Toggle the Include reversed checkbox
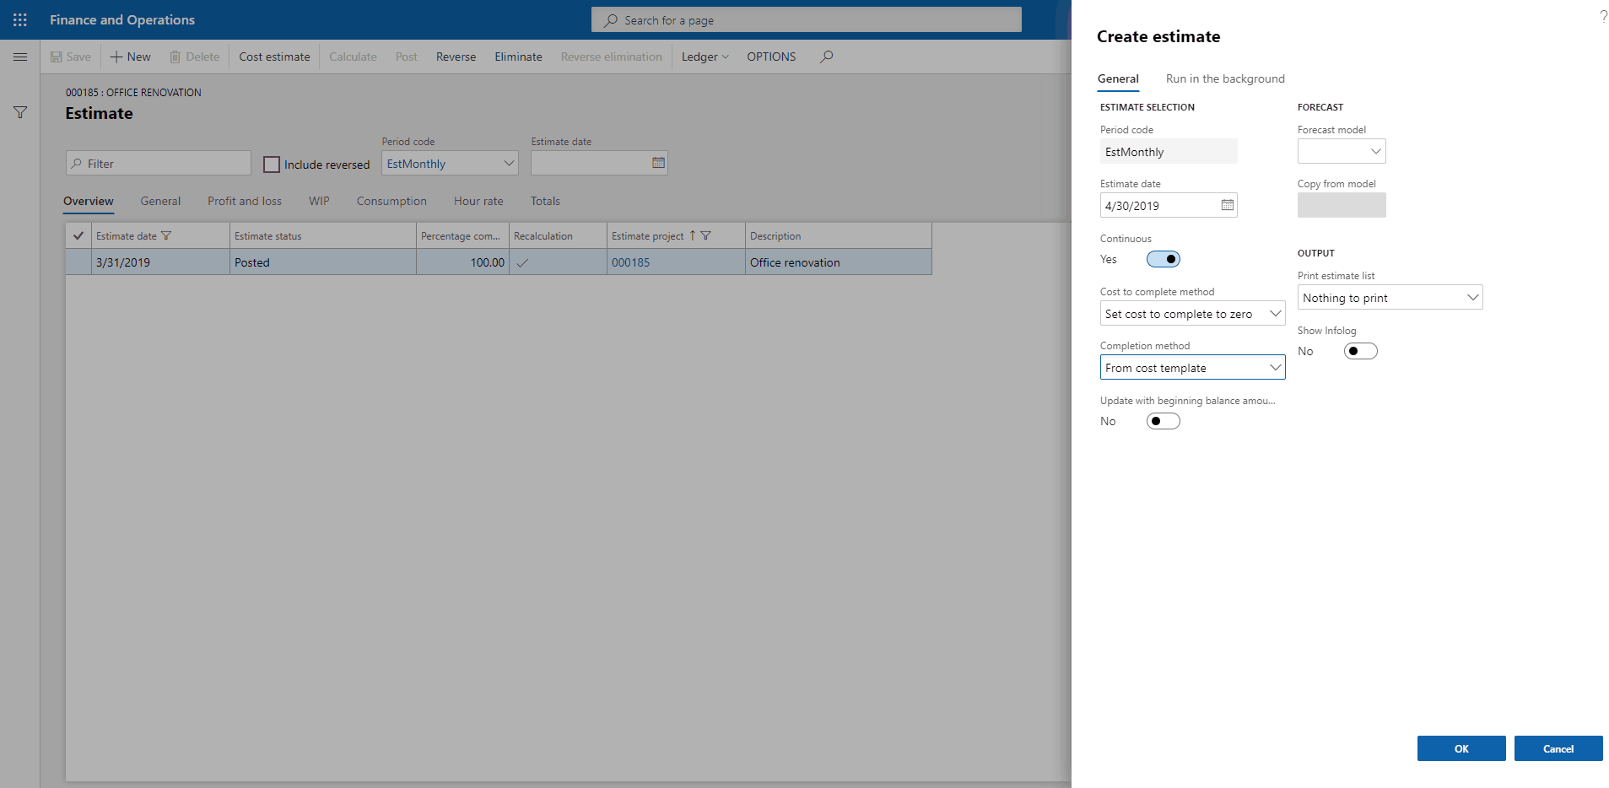This screenshot has width=1609, height=788. coord(272,165)
